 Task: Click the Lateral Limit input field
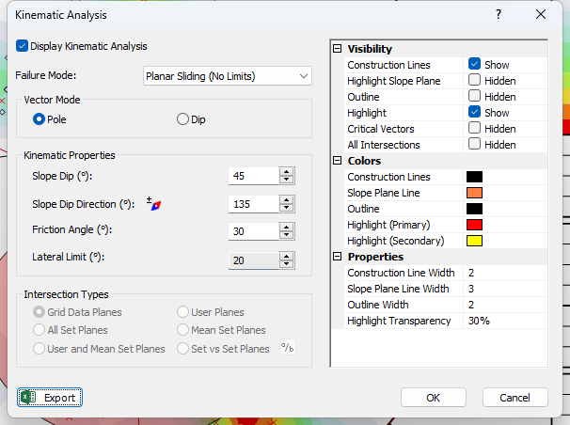[x=253, y=260]
